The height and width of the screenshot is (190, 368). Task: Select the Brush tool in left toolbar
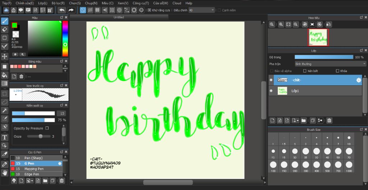[5, 21]
